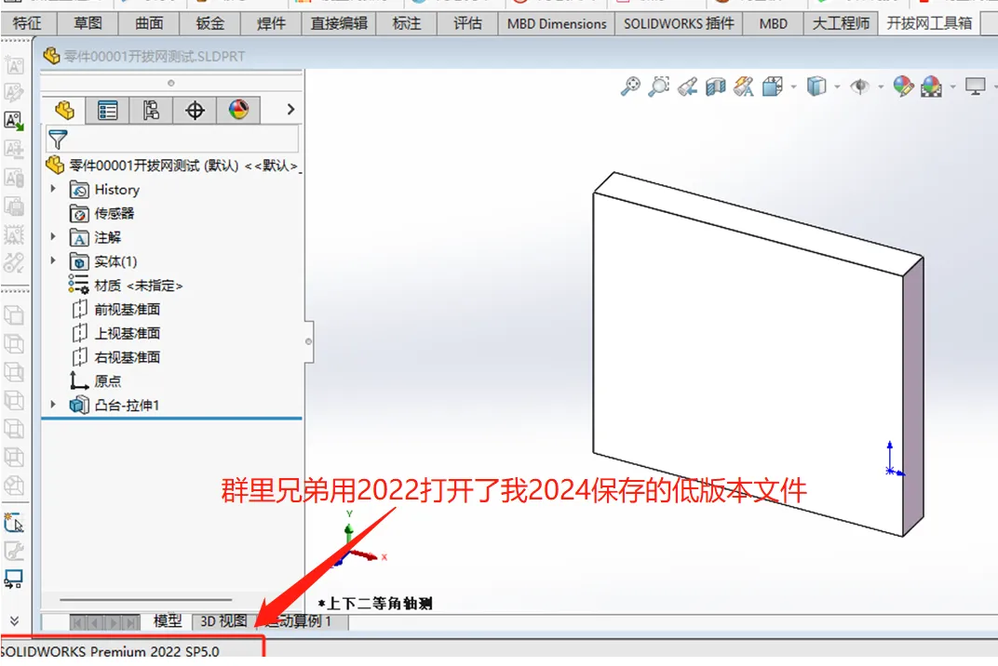Click the Zoom to Area icon
Image resolution: width=998 pixels, height=666 pixels.
[x=659, y=86]
